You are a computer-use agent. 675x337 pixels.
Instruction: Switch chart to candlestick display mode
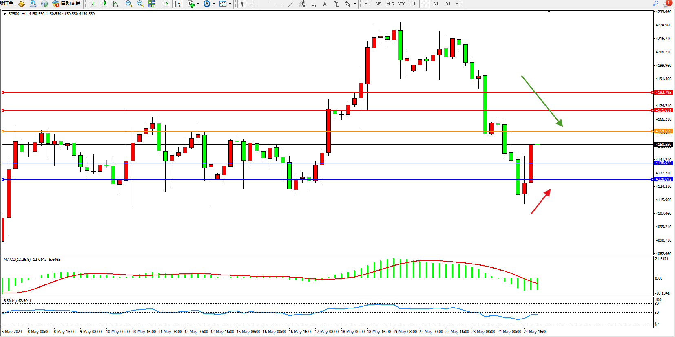pos(104,4)
